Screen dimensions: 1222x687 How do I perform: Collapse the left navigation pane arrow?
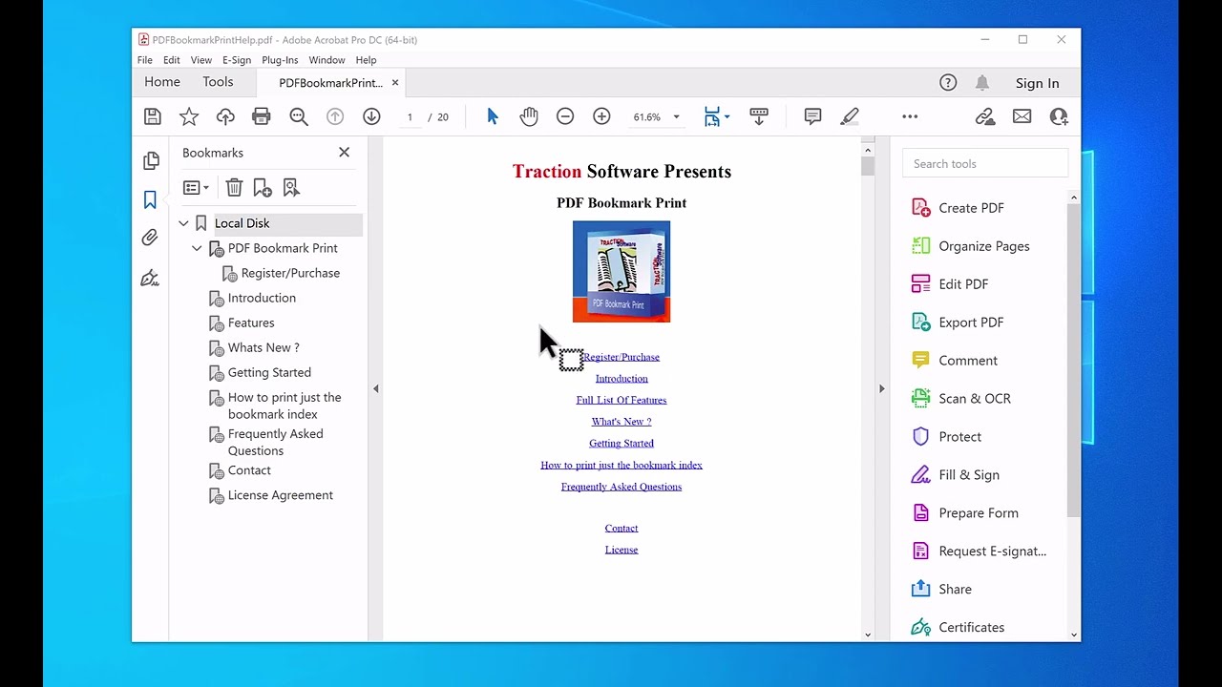375,388
